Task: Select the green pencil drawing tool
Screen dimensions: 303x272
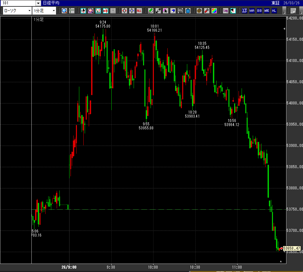Action: click(151, 11)
